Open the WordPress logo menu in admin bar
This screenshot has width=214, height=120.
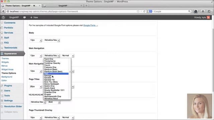(3, 17)
